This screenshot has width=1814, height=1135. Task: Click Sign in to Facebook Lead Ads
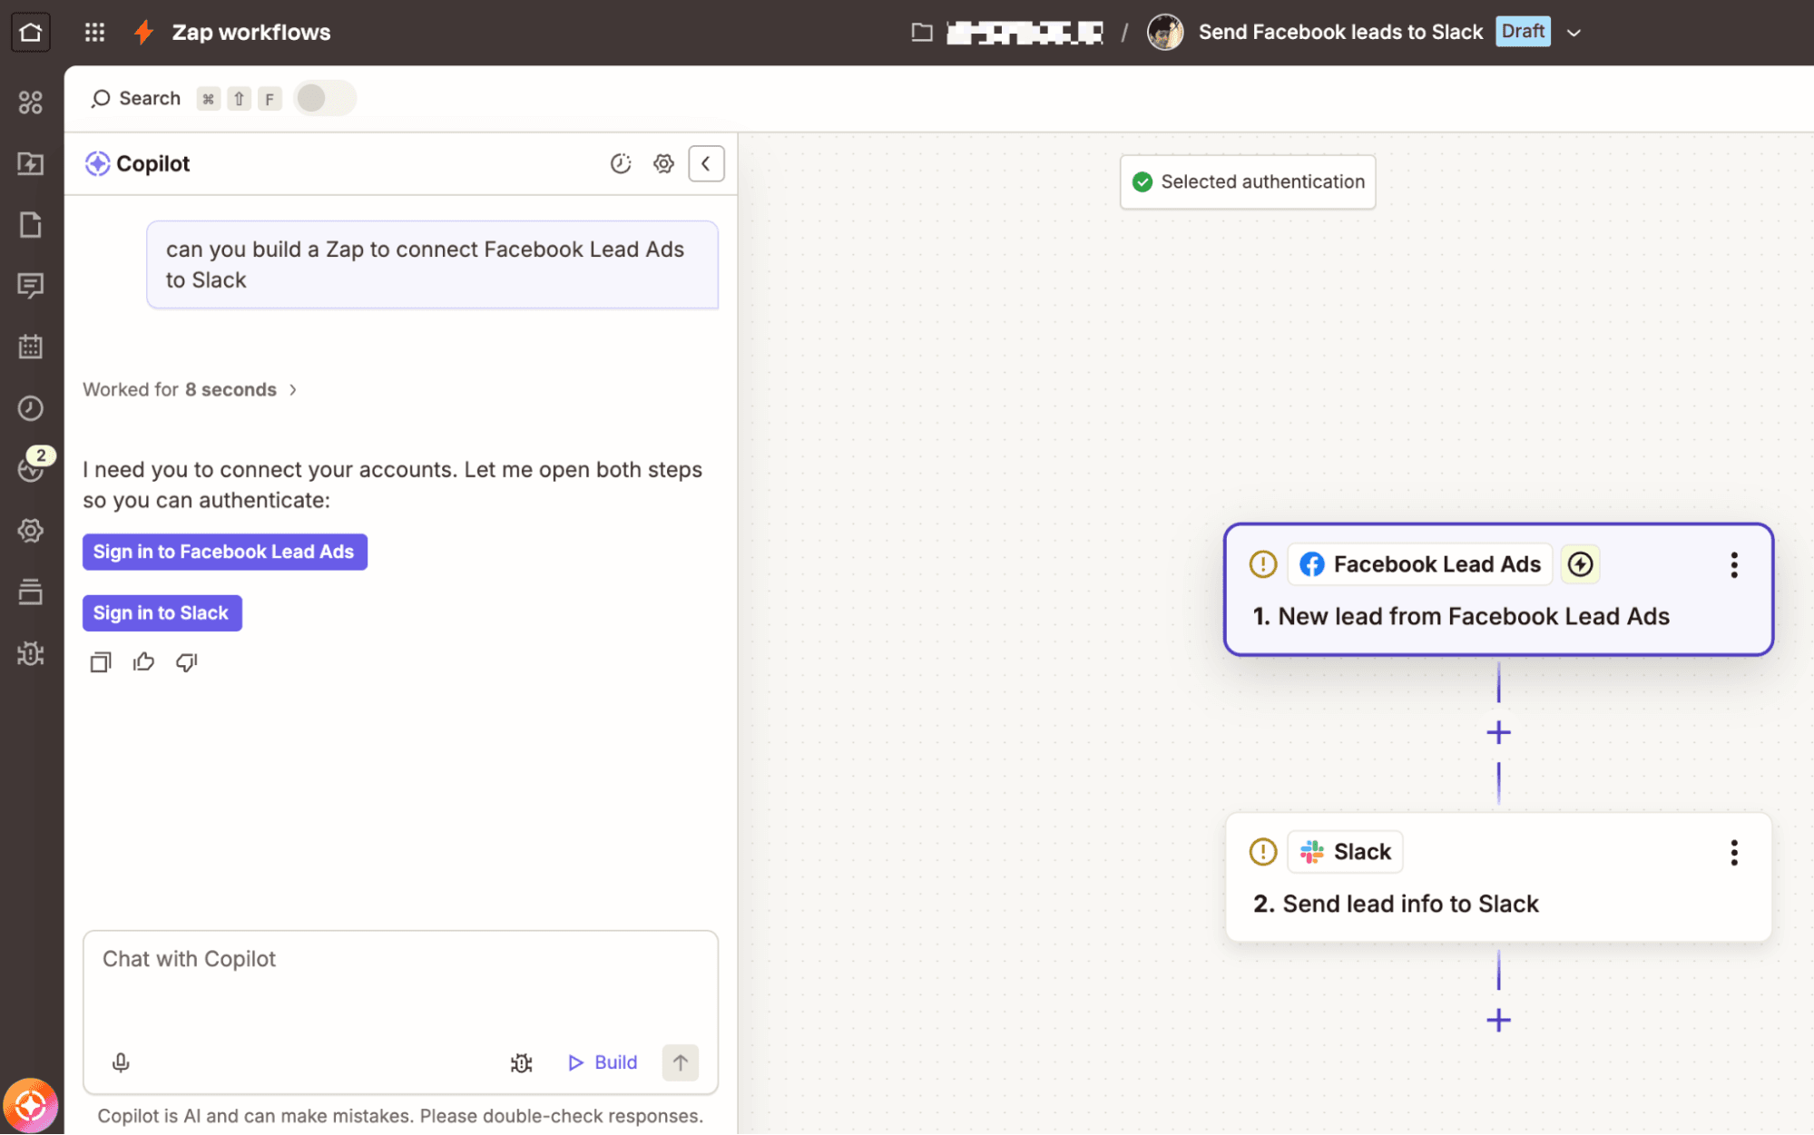click(225, 552)
